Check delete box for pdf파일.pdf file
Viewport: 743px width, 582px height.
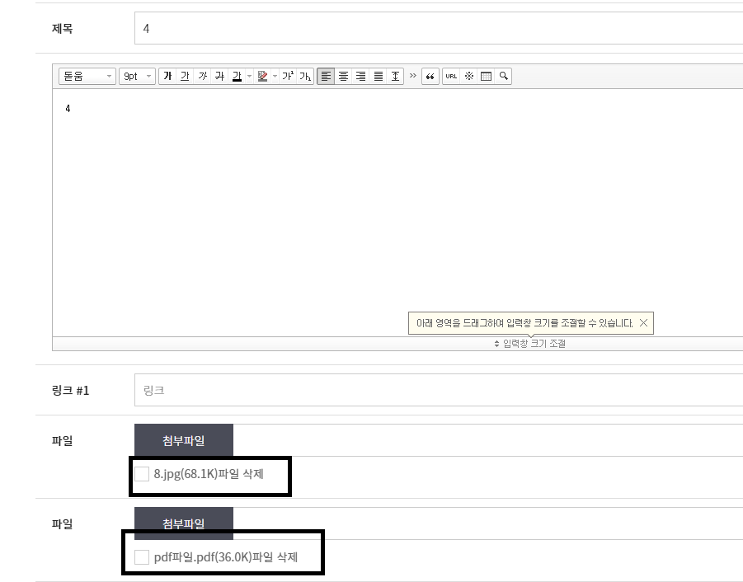pos(142,557)
